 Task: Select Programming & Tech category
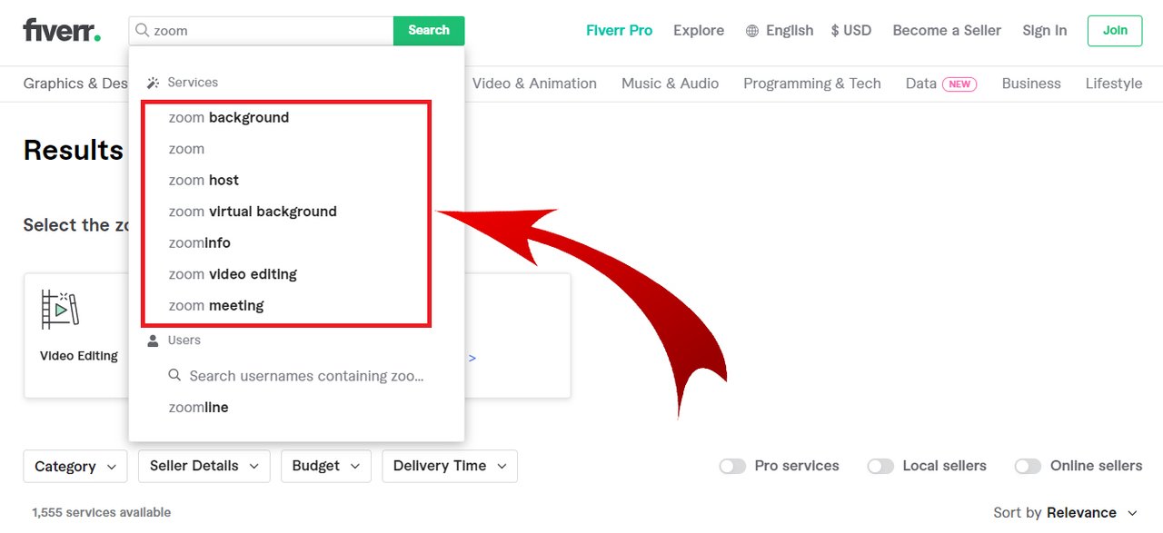coord(812,84)
